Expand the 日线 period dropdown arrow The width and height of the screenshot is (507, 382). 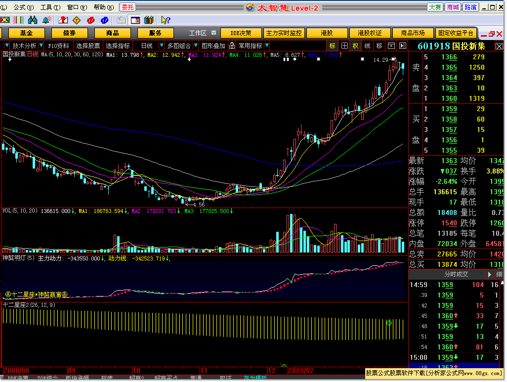tap(162, 45)
